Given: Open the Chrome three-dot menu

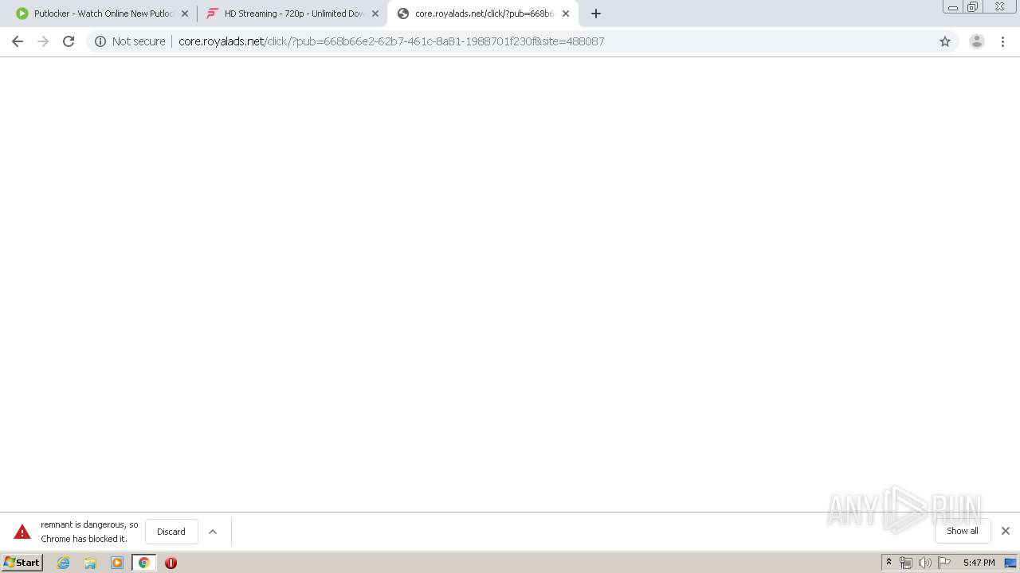Looking at the screenshot, I should [1002, 41].
